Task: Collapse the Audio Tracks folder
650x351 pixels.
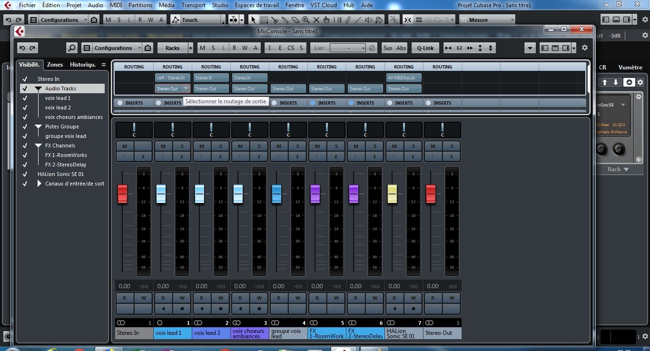Action: [x=39, y=88]
